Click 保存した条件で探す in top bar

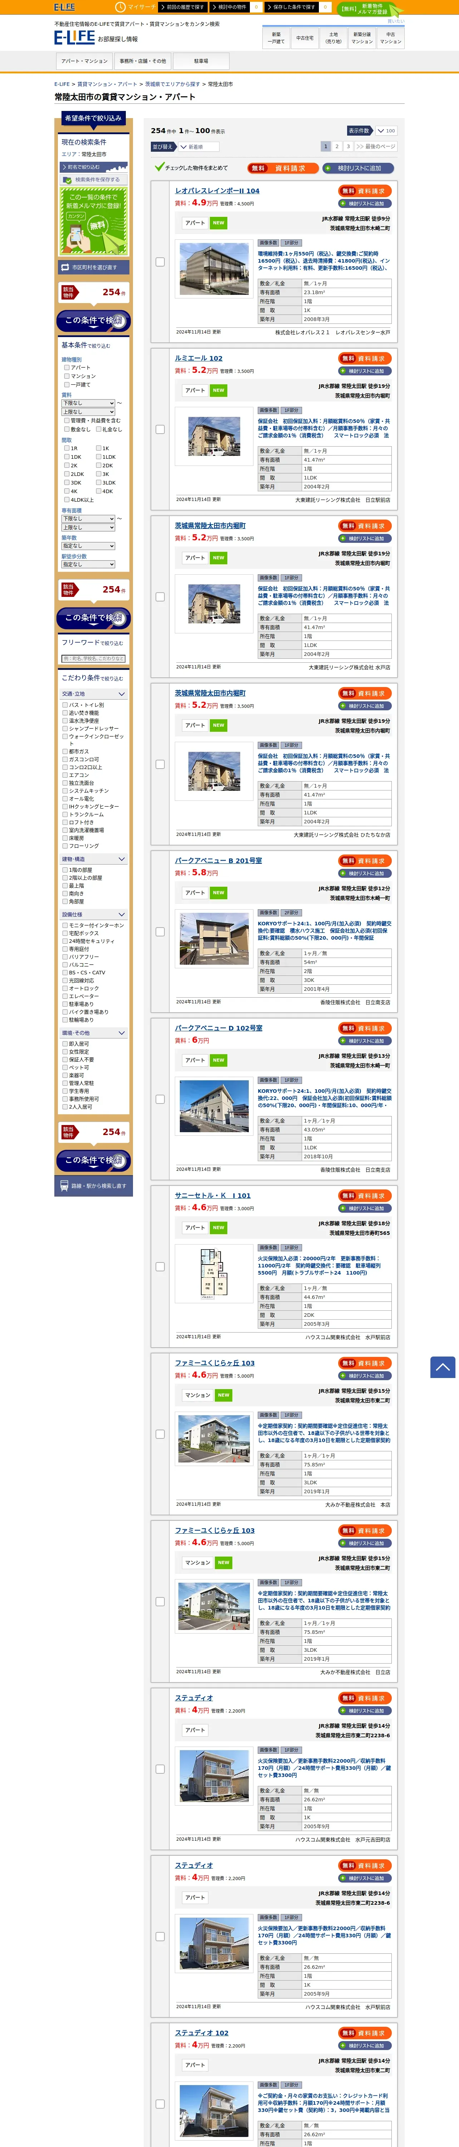pyautogui.click(x=292, y=7)
